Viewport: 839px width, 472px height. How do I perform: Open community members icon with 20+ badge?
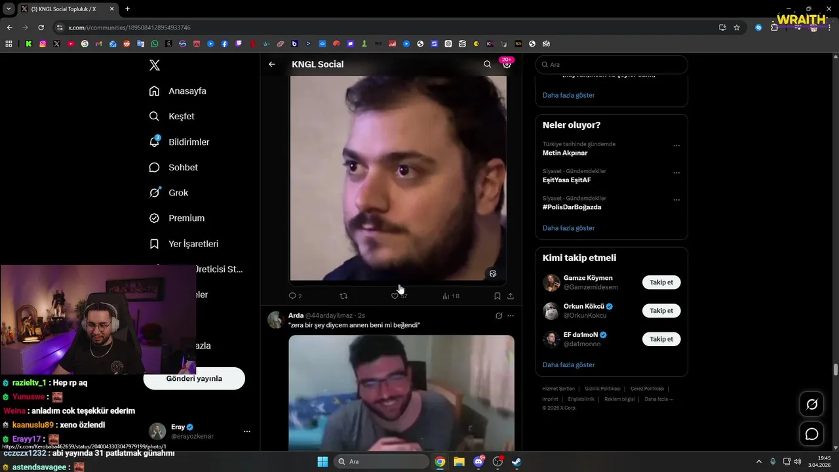[x=507, y=64]
